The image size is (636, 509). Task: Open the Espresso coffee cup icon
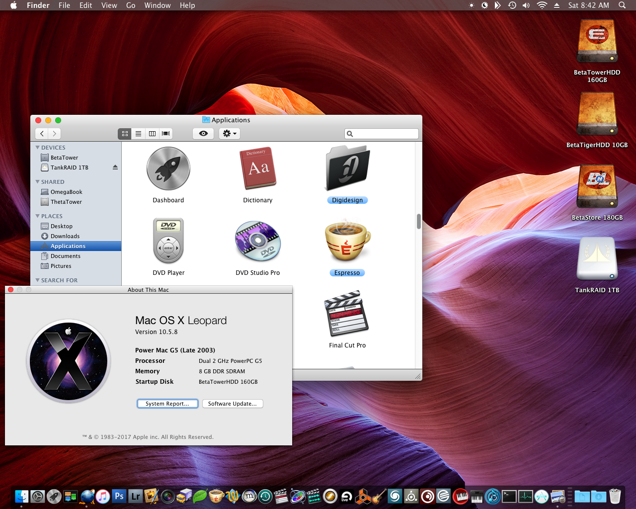(x=347, y=241)
